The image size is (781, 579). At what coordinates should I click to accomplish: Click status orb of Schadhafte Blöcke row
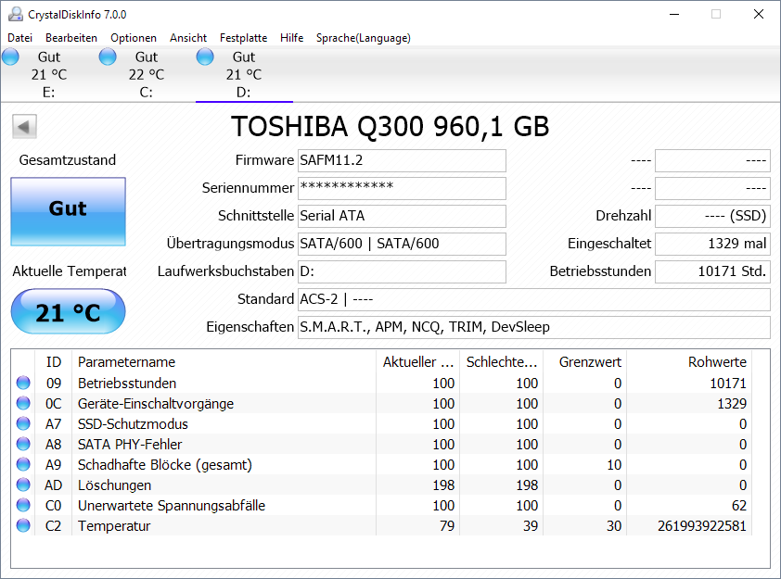point(23,464)
